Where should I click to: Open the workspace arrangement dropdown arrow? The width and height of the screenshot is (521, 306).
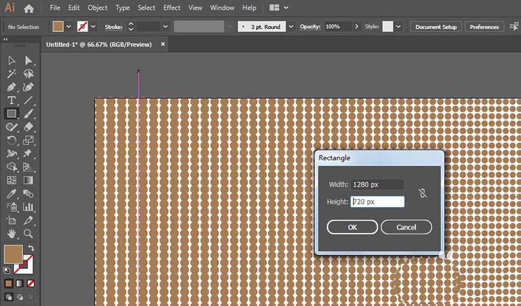tap(286, 8)
